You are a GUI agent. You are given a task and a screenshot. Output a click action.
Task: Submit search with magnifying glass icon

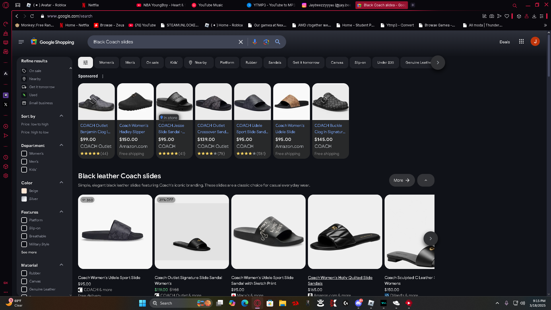(x=278, y=42)
